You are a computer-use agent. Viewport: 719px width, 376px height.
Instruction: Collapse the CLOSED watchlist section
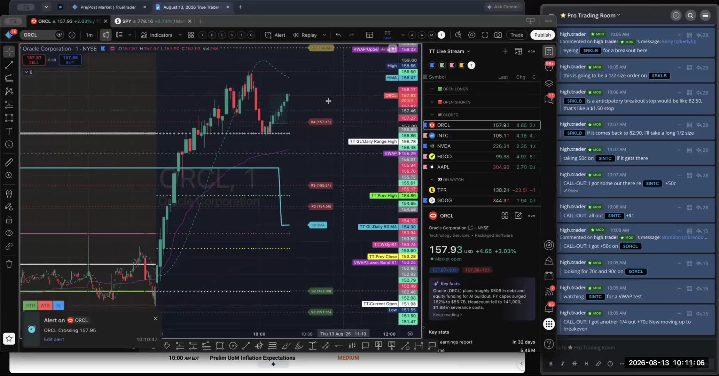click(x=432, y=115)
